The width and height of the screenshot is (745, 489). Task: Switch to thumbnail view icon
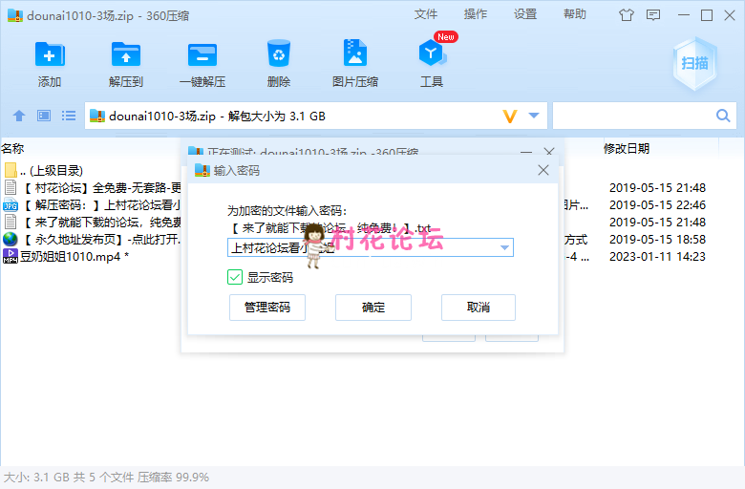click(x=44, y=116)
